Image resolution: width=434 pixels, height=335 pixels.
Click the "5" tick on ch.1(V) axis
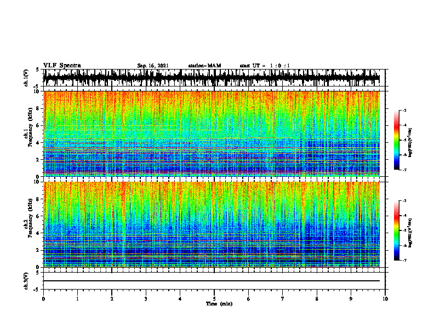point(38,70)
